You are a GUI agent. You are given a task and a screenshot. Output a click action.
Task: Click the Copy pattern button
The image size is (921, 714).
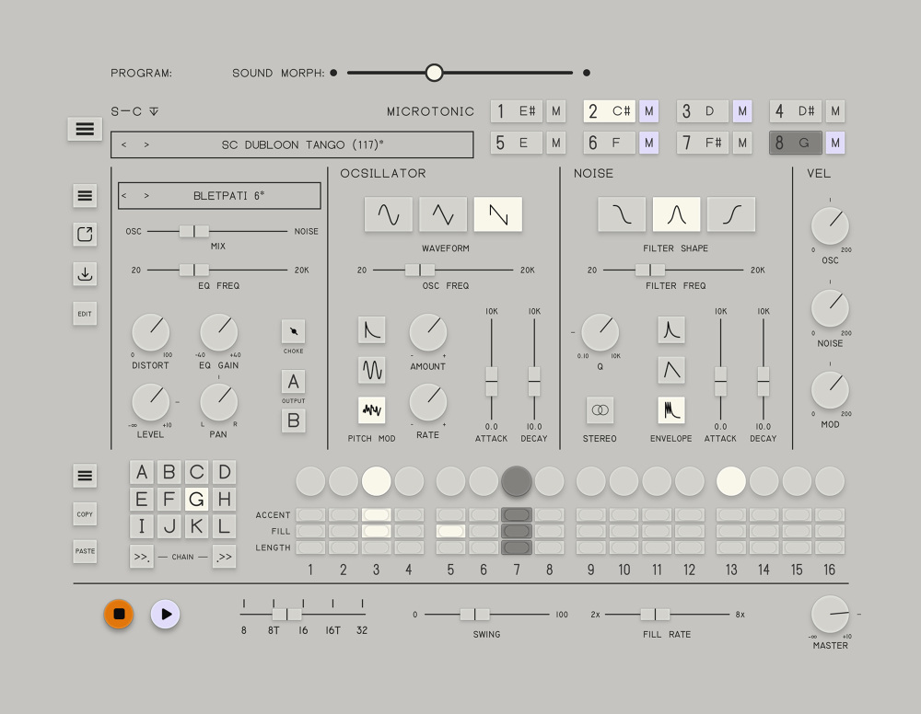pos(85,514)
